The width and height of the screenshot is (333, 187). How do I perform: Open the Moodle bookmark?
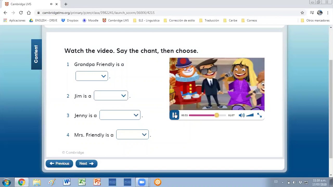[90, 20]
